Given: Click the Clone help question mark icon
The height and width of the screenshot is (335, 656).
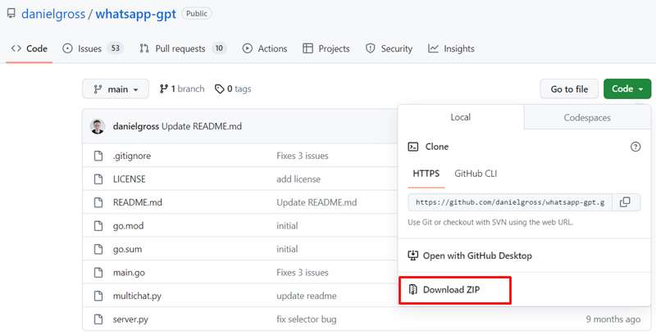Looking at the screenshot, I should [x=635, y=147].
